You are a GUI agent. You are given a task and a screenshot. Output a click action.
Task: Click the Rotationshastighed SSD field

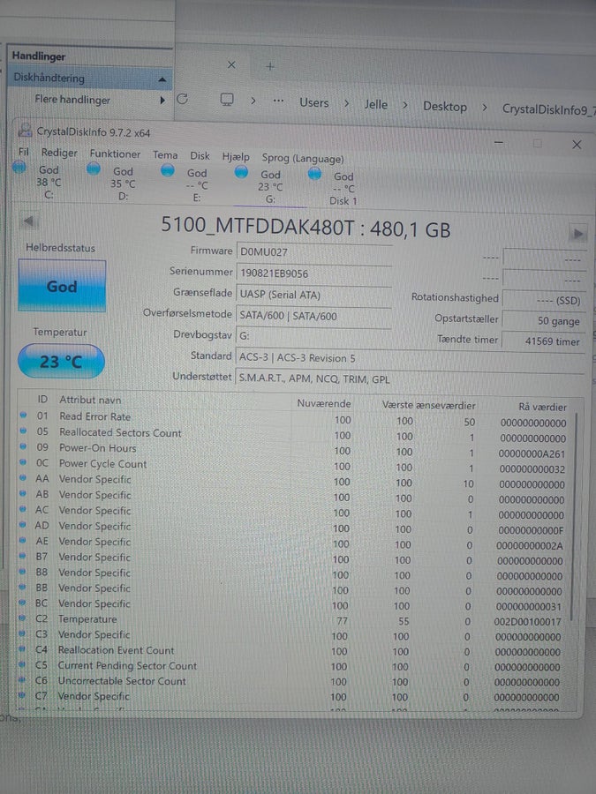point(543,300)
